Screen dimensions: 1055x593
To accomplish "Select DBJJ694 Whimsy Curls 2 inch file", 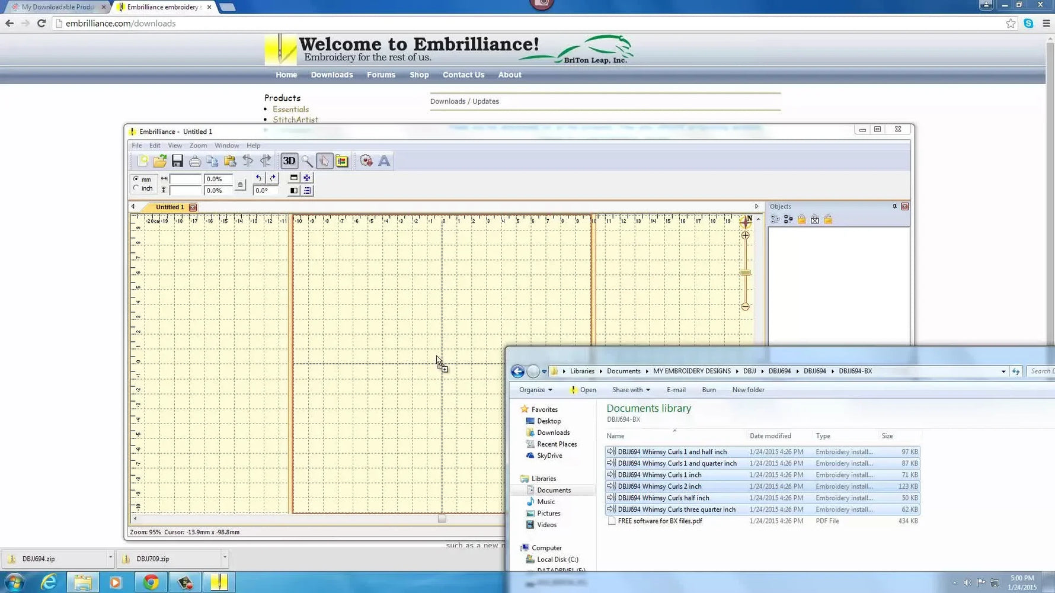I will [x=660, y=486].
